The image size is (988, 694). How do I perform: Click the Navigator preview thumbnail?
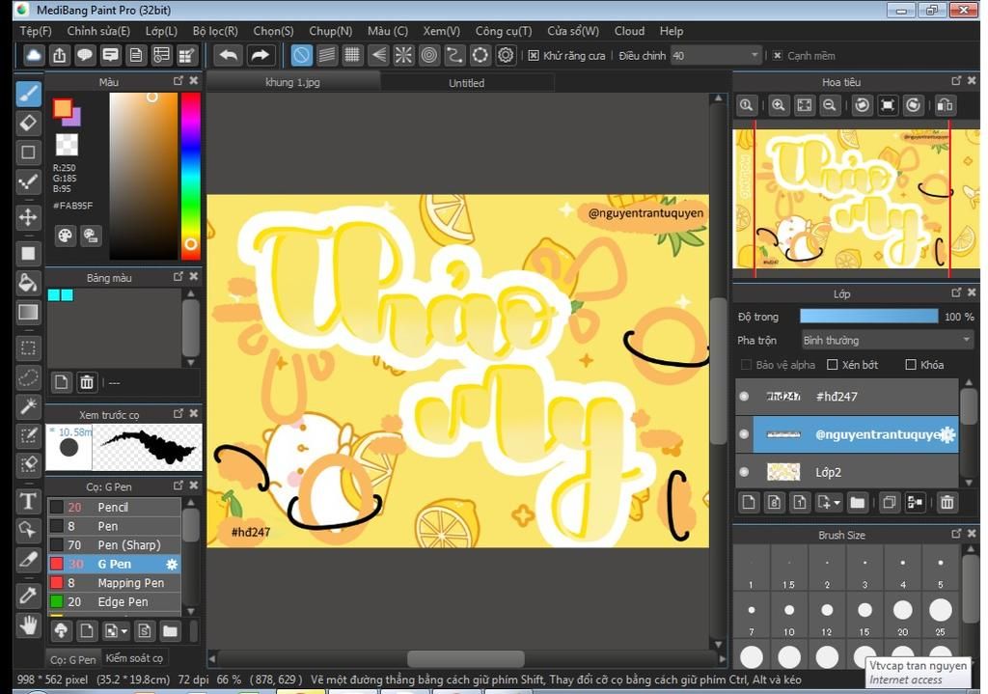point(856,201)
